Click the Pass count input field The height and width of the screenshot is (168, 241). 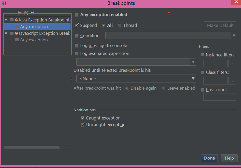(x=219, y=97)
